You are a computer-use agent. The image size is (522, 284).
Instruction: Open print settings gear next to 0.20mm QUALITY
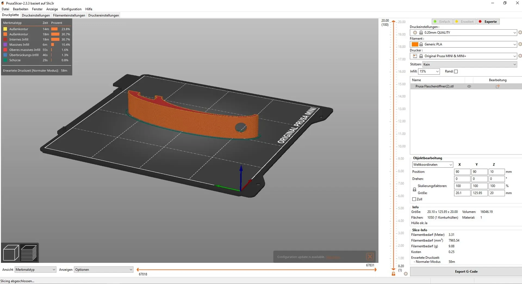tap(520, 32)
